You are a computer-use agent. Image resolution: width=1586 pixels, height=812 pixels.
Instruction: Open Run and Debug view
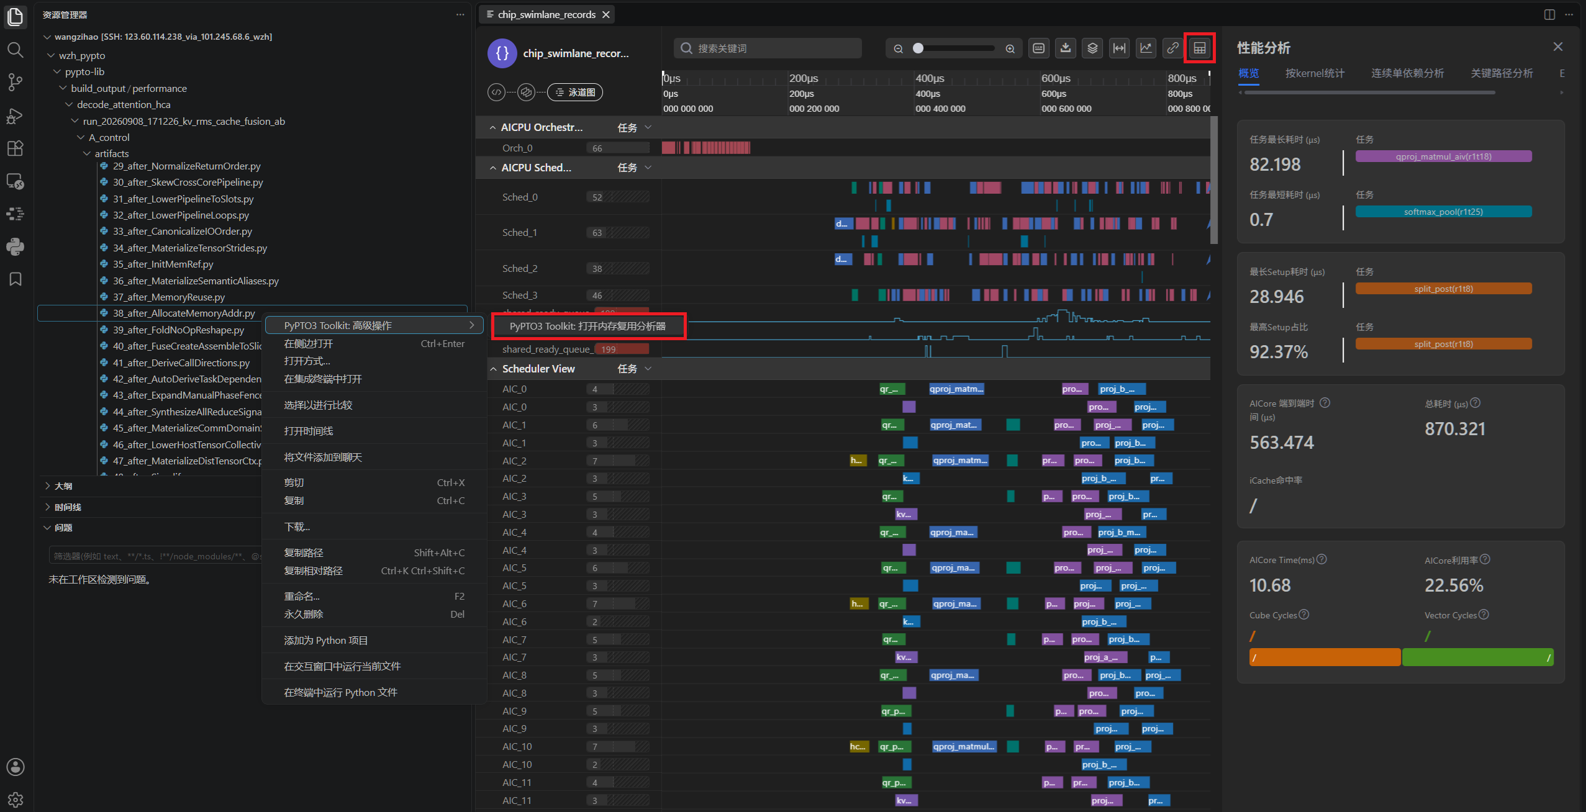[15, 115]
